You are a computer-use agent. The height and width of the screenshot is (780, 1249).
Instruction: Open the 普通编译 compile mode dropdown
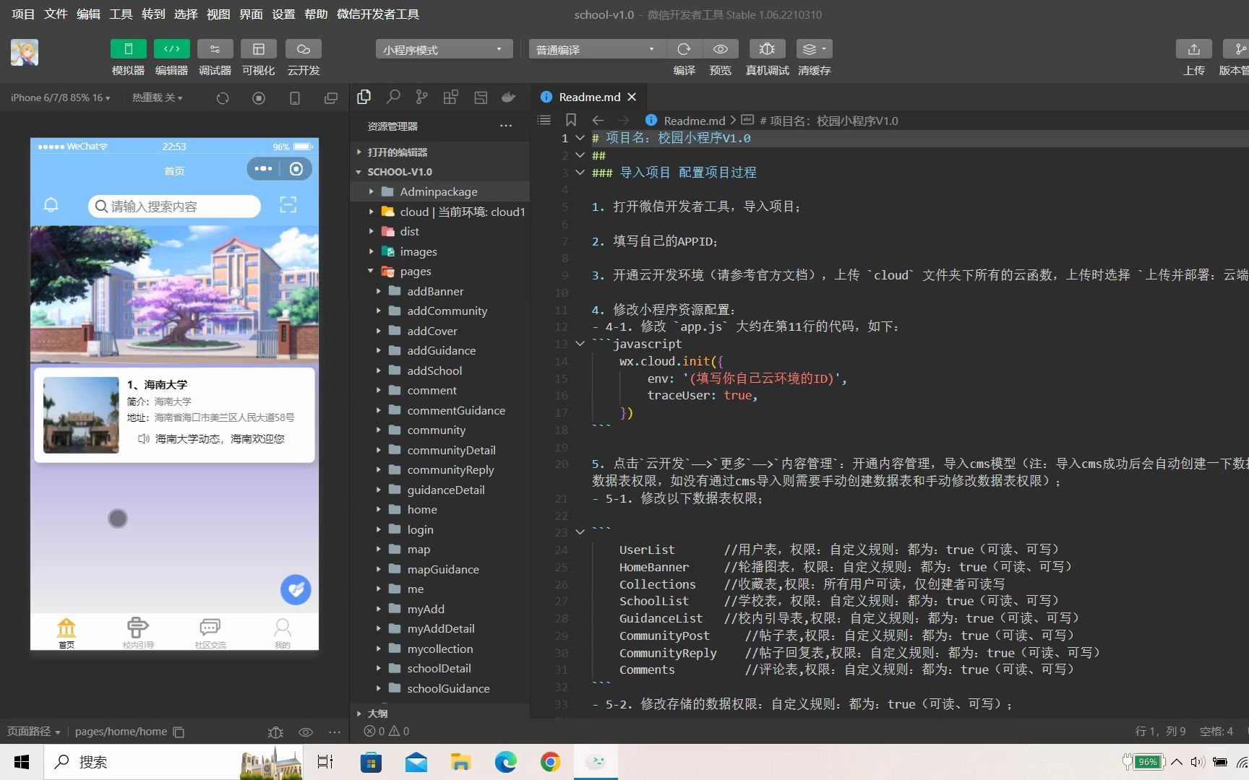click(x=597, y=49)
